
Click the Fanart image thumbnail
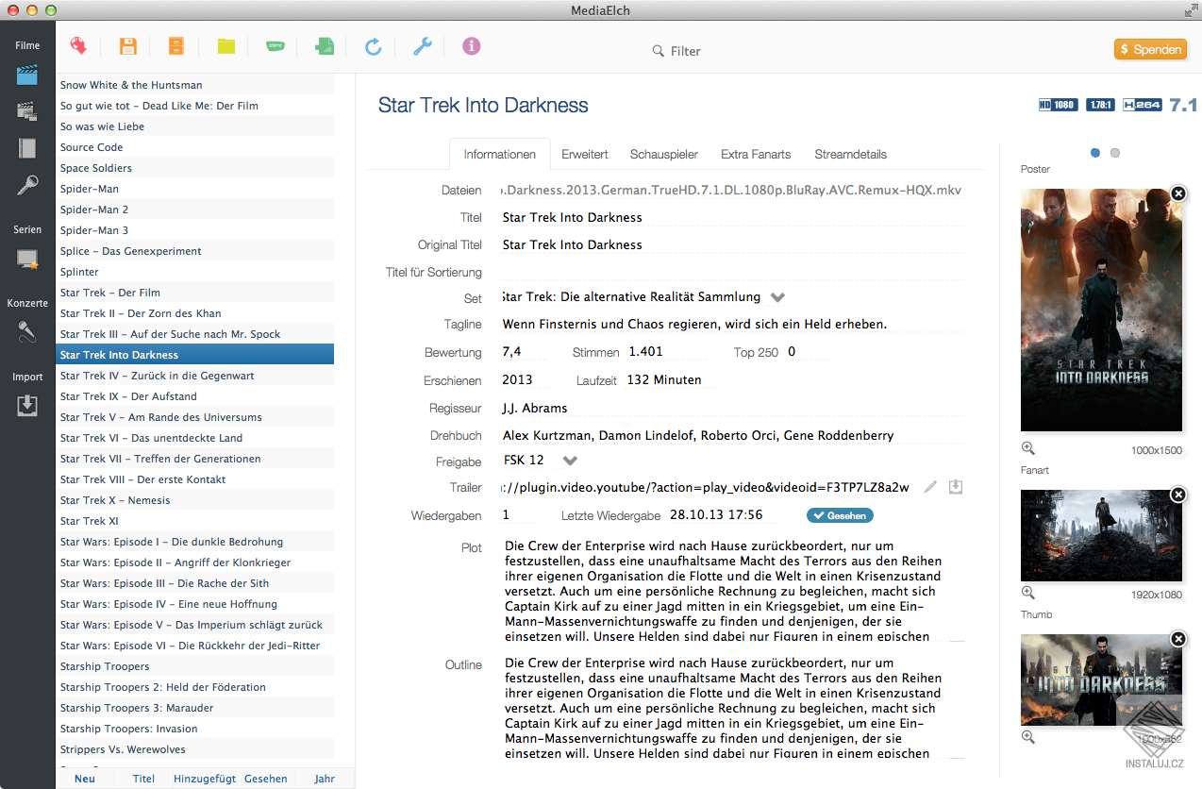tap(1101, 535)
